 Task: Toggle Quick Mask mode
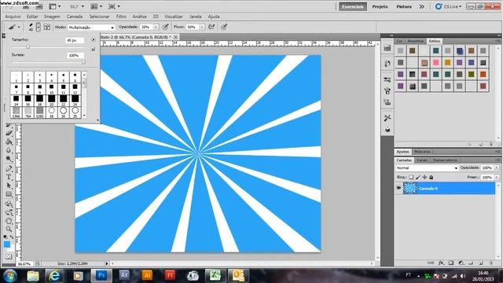click(x=9, y=256)
